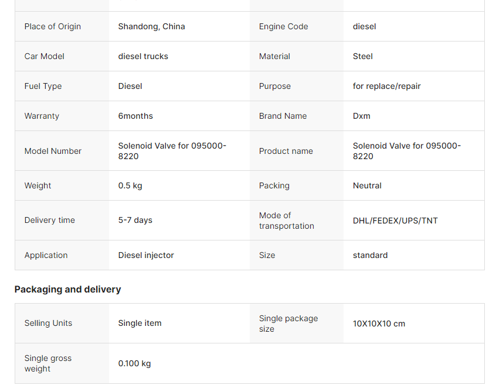This screenshot has width=496, height=392.
Task: Click the 'Diesel injector' application value
Action: coord(146,255)
